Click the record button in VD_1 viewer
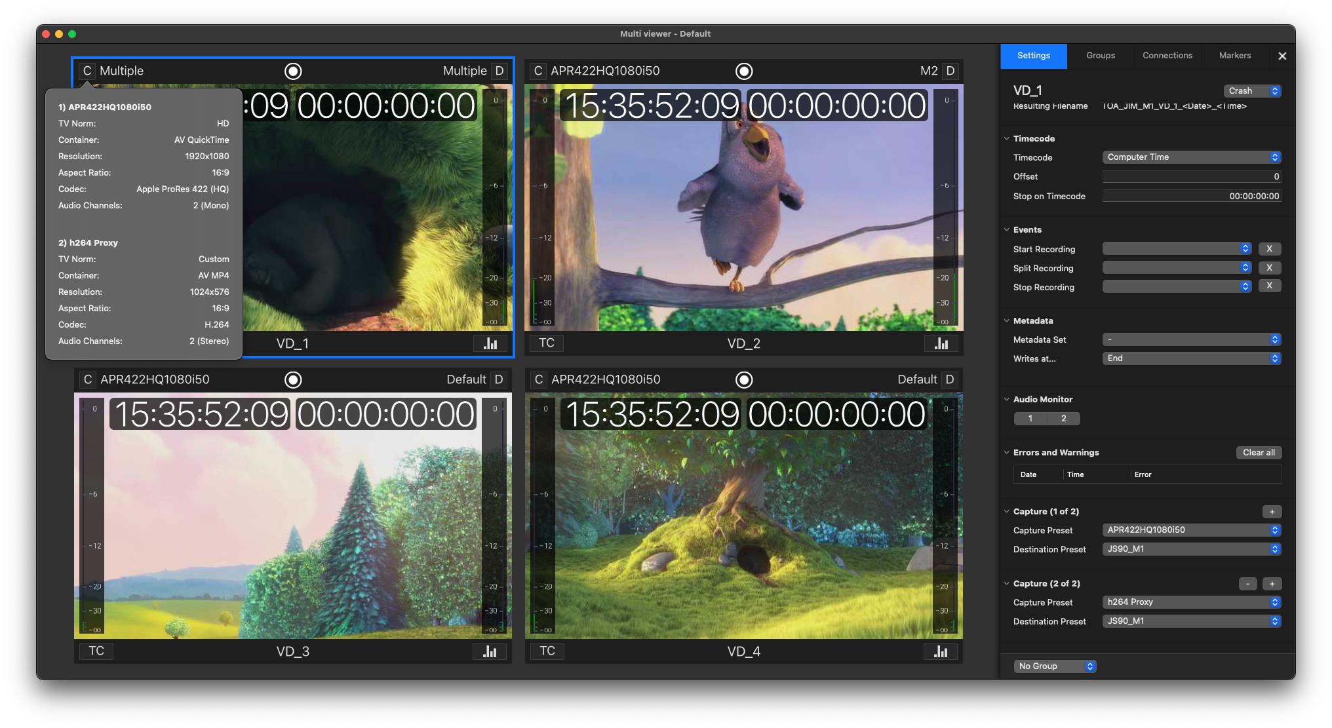1332x728 pixels. [293, 71]
